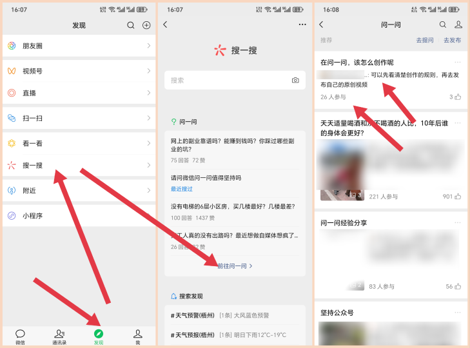Open 朋友圈 via its colorful icon
The width and height of the screenshot is (470, 348).
tap(12, 46)
